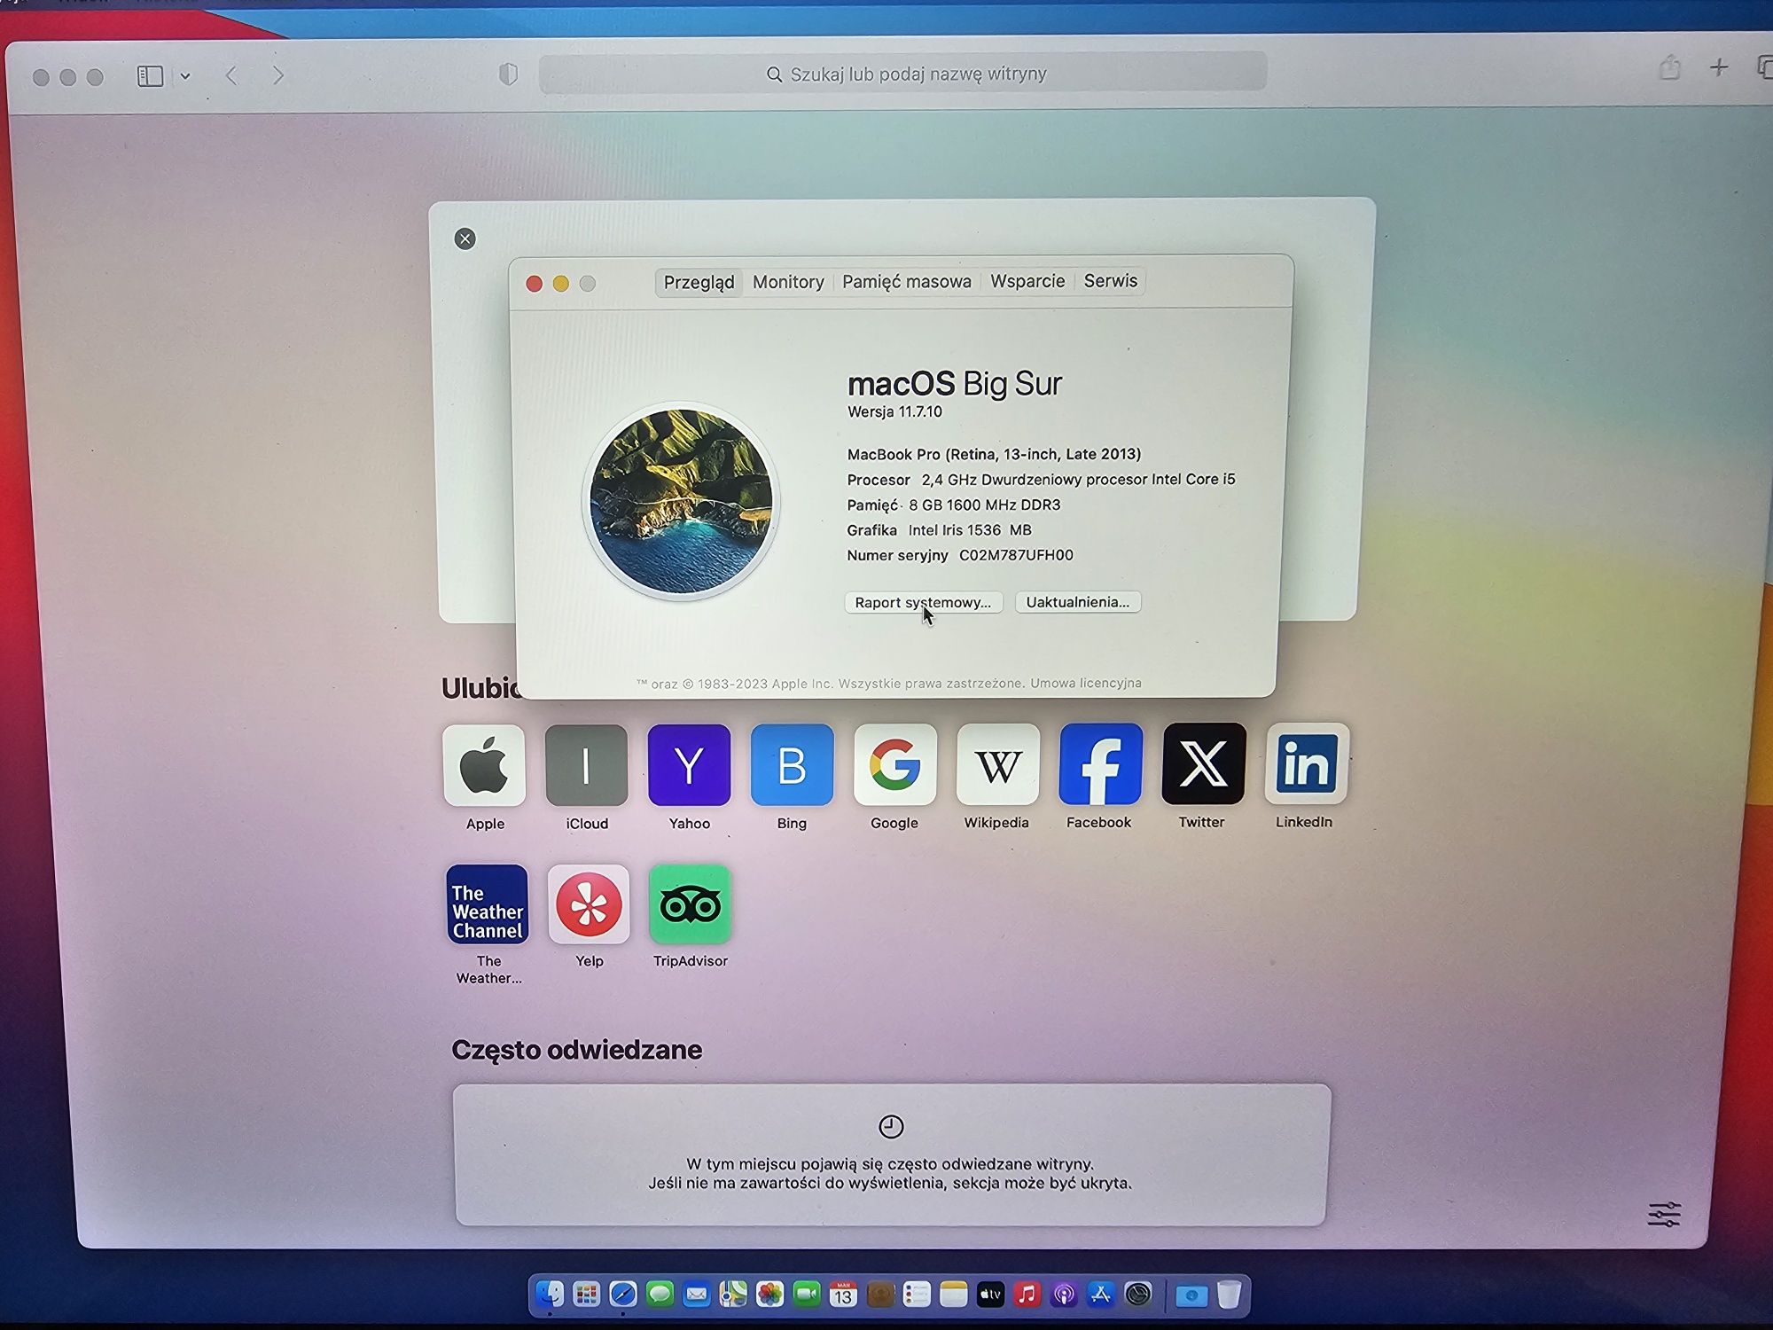Click Safari compass icon in Dock
Image resolution: width=1773 pixels, height=1330 pixels.
click(x=623, y=1295)
